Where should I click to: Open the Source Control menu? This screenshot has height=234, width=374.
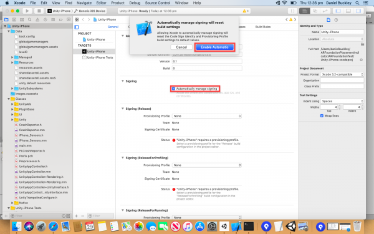point(158,3)
